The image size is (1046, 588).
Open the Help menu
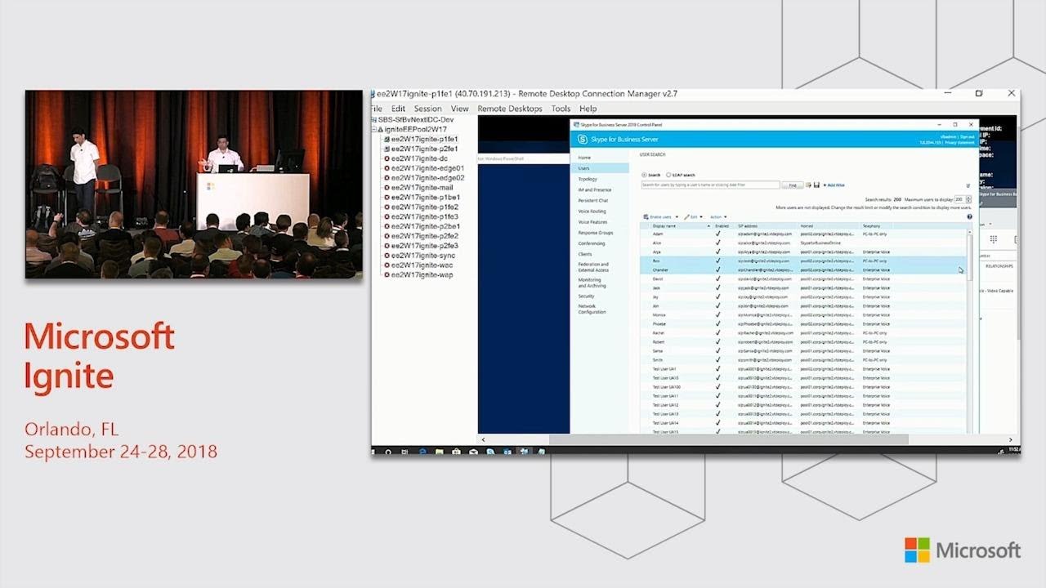coord(588,109)
